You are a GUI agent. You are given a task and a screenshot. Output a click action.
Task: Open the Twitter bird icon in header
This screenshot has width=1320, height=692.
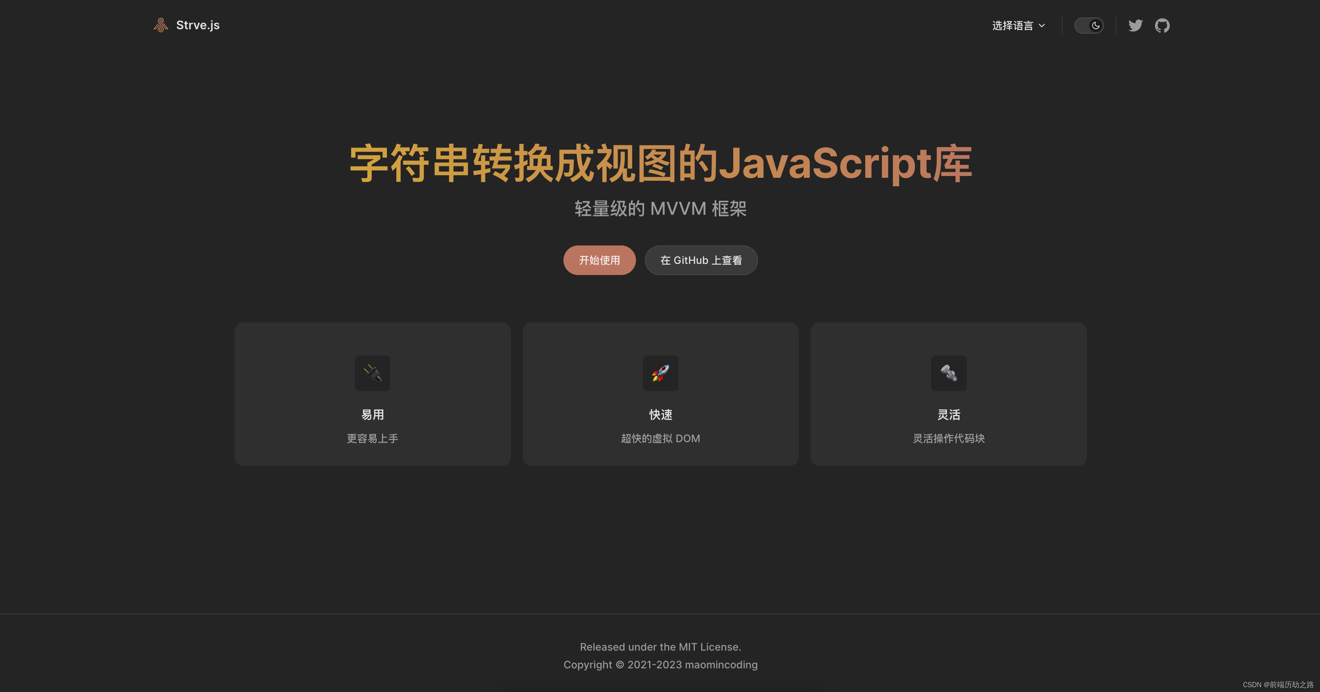[1135, 25]
